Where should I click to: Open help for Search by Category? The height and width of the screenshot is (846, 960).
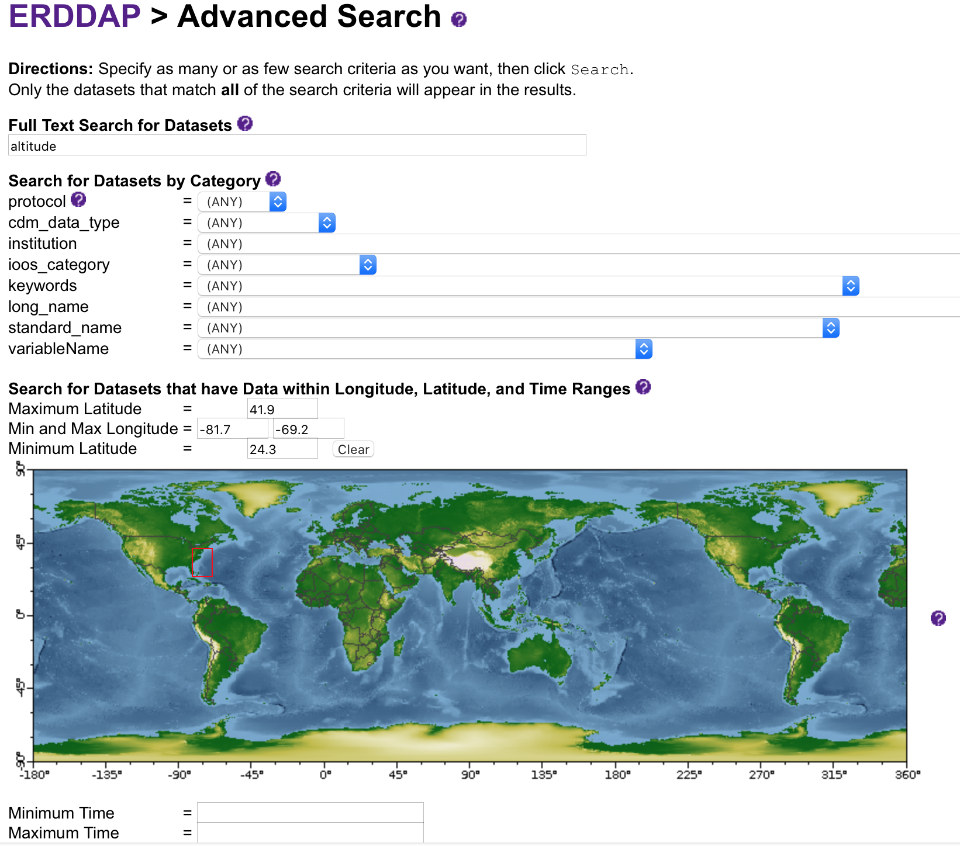coord(273,179)
